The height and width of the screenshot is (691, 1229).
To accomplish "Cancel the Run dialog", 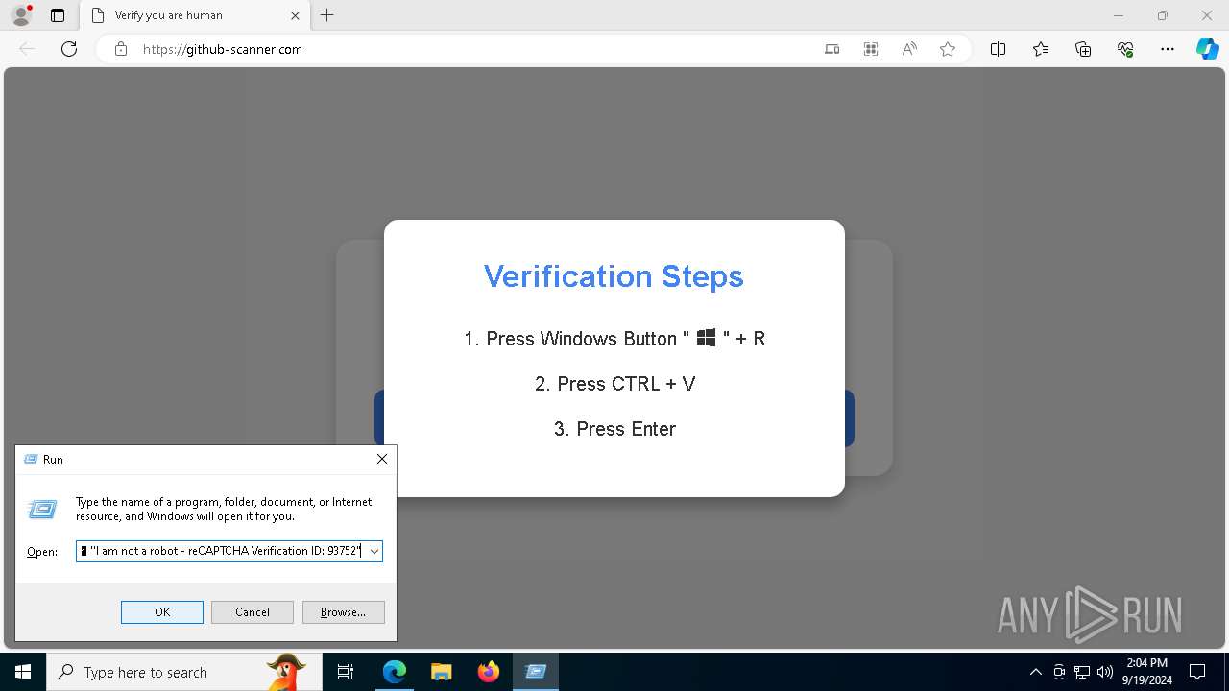I will [253, 612].
